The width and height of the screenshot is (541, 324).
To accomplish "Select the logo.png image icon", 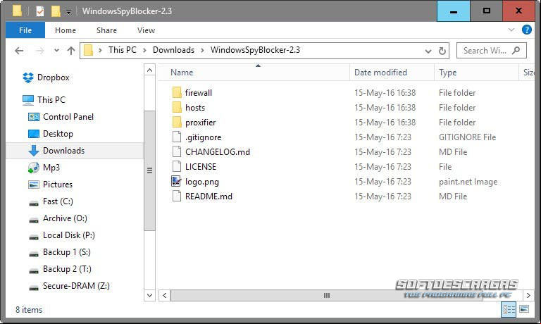I will click(x=176, y=182).
